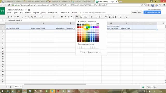Pick the bright red color swatch
Image resolution: width=166 pixels, height=93 pixels.
click(80, 27)
